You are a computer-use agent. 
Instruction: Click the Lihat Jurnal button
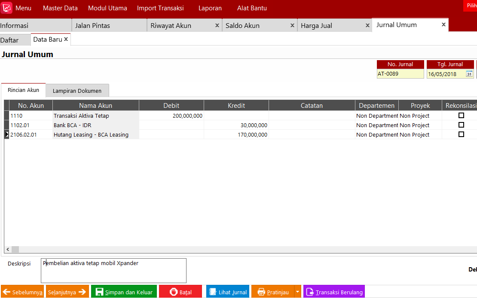[227, 292]
